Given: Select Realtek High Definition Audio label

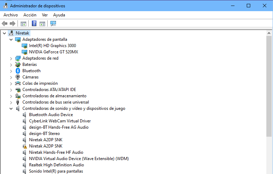Looking at the screenshot, I should pos(56,165).
